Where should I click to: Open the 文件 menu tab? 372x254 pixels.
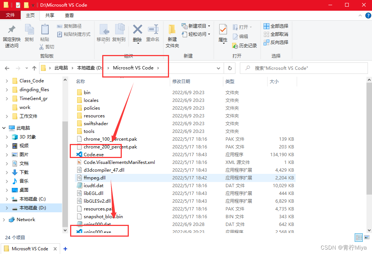pos(10,15)
